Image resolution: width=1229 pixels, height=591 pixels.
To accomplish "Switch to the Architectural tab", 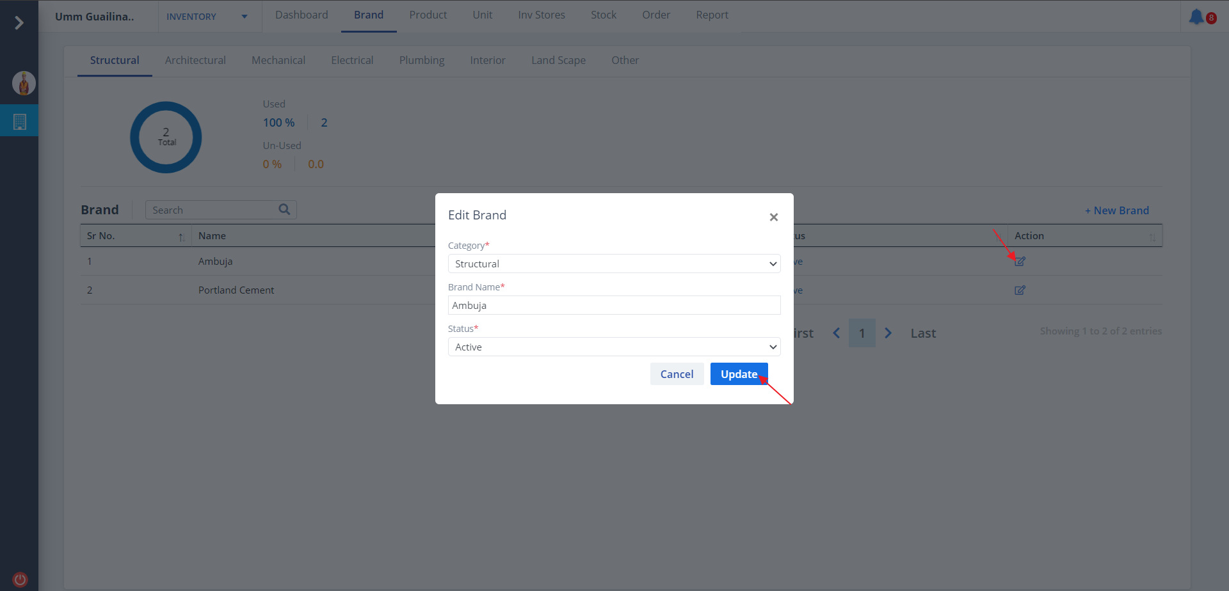I will click(x=195, y=60).
